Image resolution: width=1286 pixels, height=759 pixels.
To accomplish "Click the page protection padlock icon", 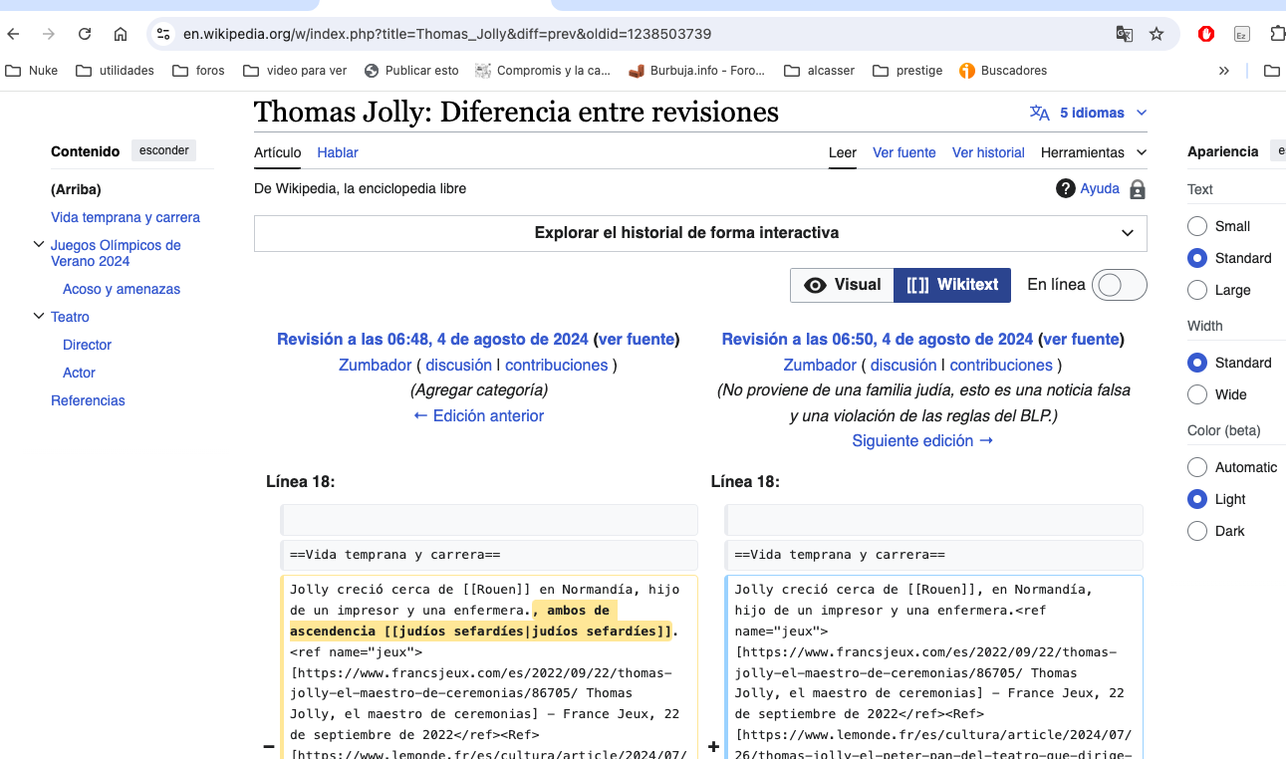I will pyautogui.click(x=1138, y=189).
